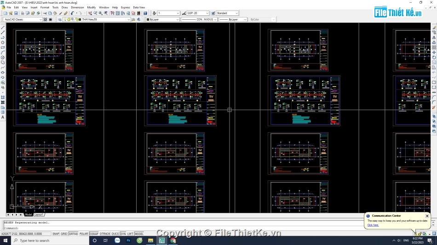Image resolution: width=437 pixels, height=245 pixels.
Task: Toggle LWT lineweight display
Action: point(130,234)
